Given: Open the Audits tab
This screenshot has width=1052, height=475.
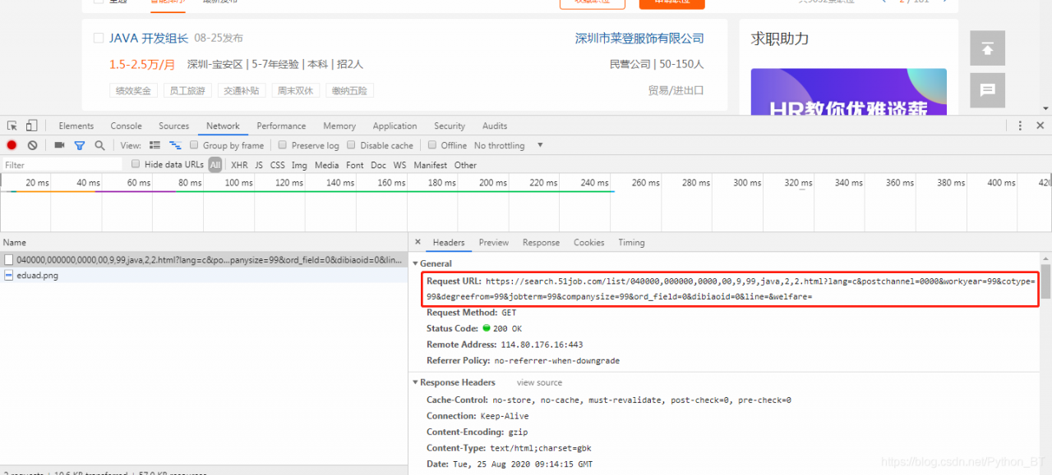Looking at the screenshot, I should [495, 126].
